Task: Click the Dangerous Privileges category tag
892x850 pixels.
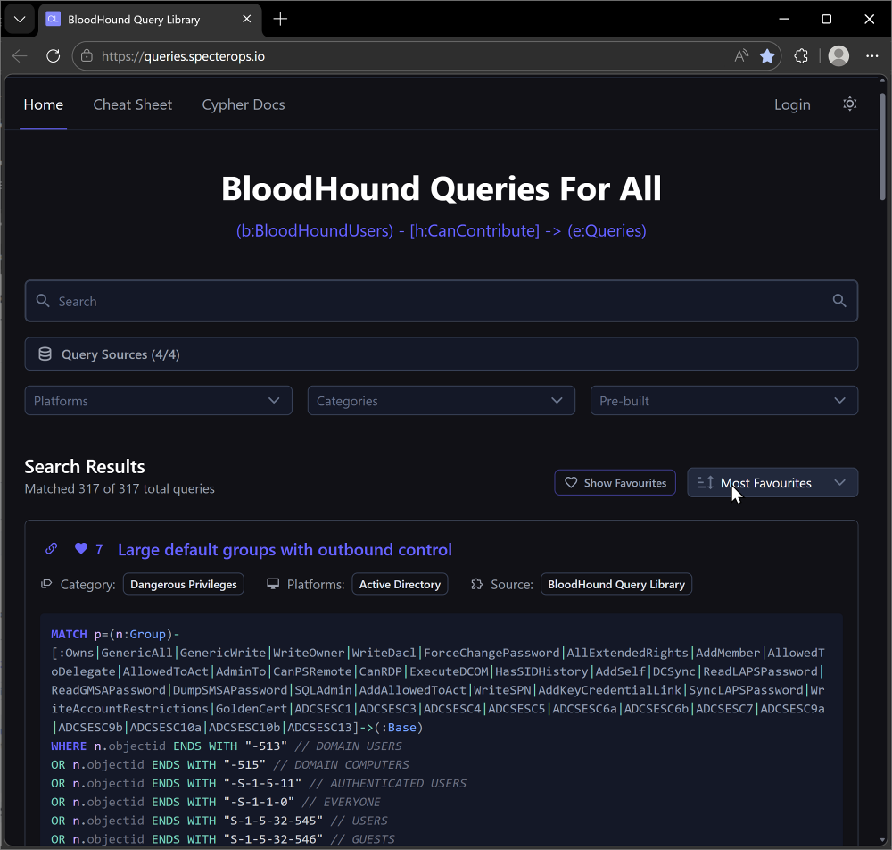Action: (x=183, y=584)
